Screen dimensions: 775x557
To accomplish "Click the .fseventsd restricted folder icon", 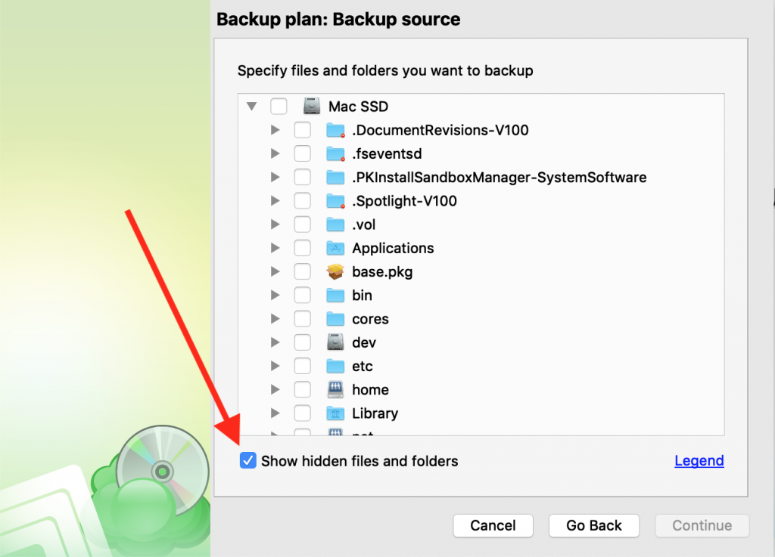I will pyautogui.click(x=335, y=154).
